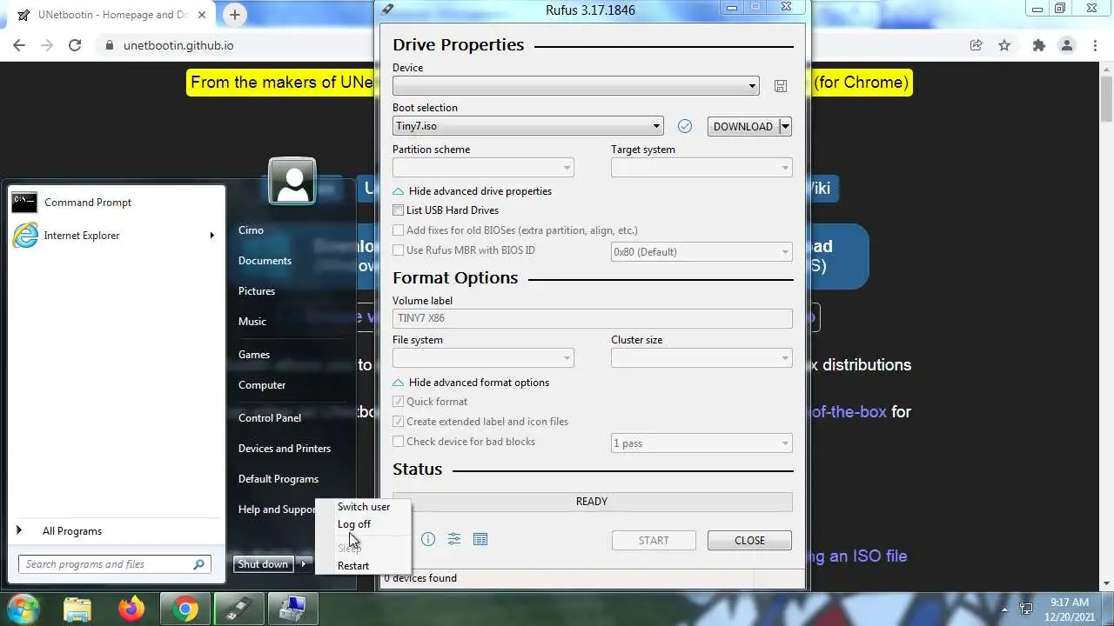Click the DOWNLOAD split arrow
The height and width of the screenshot is (626, 1114).
[785, 126]
